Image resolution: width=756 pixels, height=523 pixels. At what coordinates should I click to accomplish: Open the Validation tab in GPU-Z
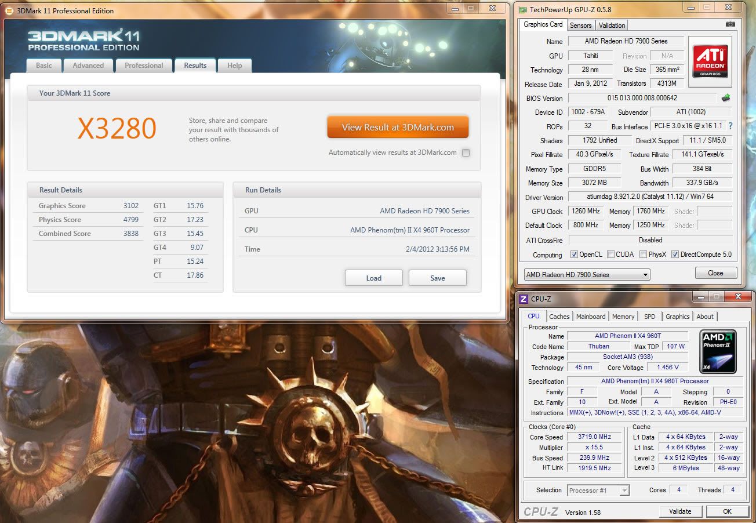coord(612,26)
